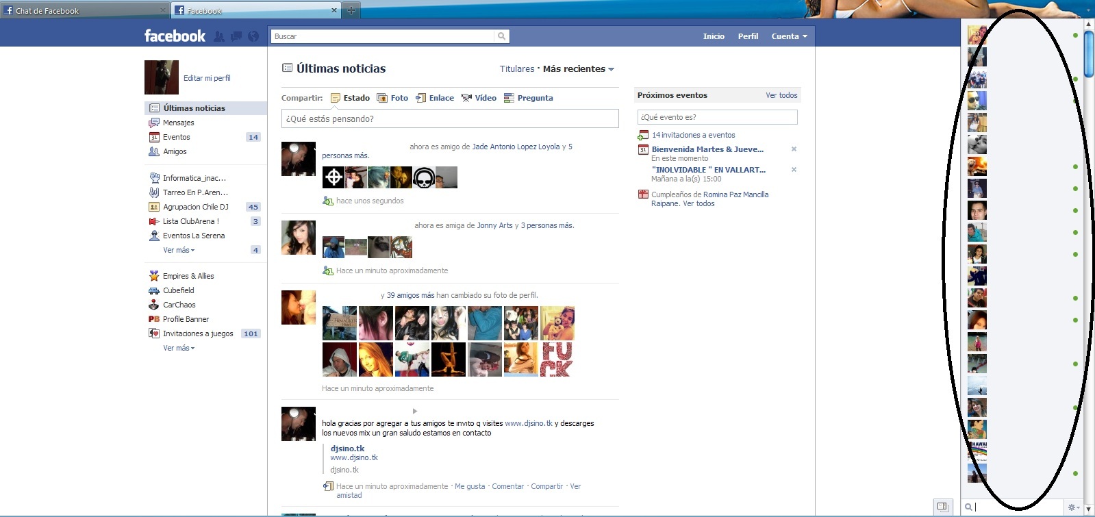Choose Foto in the Compartir bar
The image size is (1095, 517).
[392, 98]
